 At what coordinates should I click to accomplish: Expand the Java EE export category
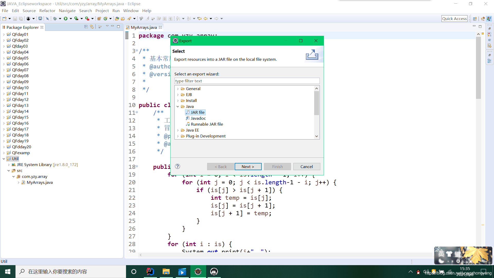pyautogui.click(x=178, y=130)
